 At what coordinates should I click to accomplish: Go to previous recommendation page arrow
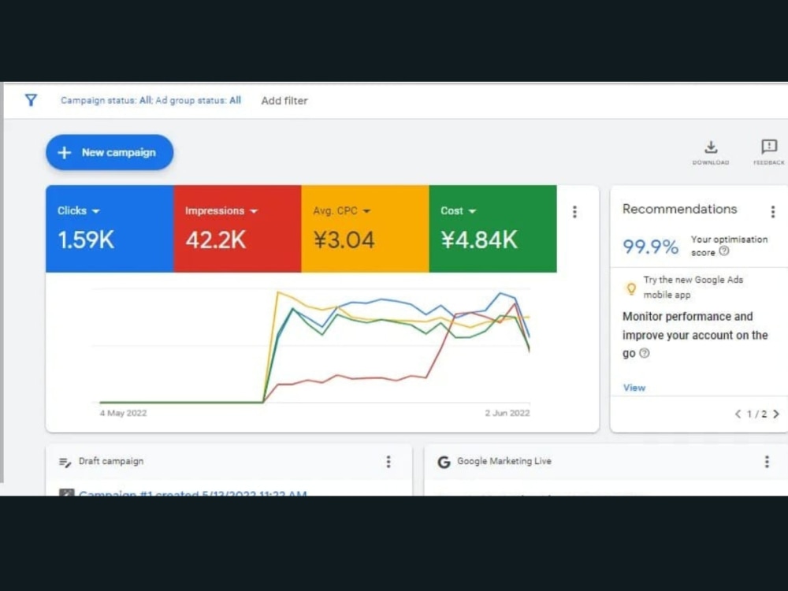(x=738, y=414)
